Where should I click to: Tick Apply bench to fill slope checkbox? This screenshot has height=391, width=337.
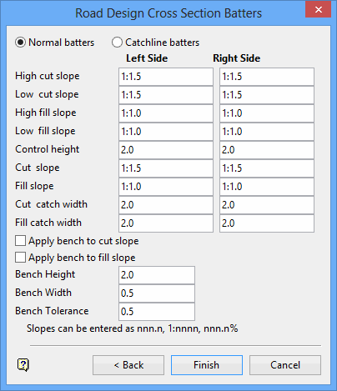(20, 258)
